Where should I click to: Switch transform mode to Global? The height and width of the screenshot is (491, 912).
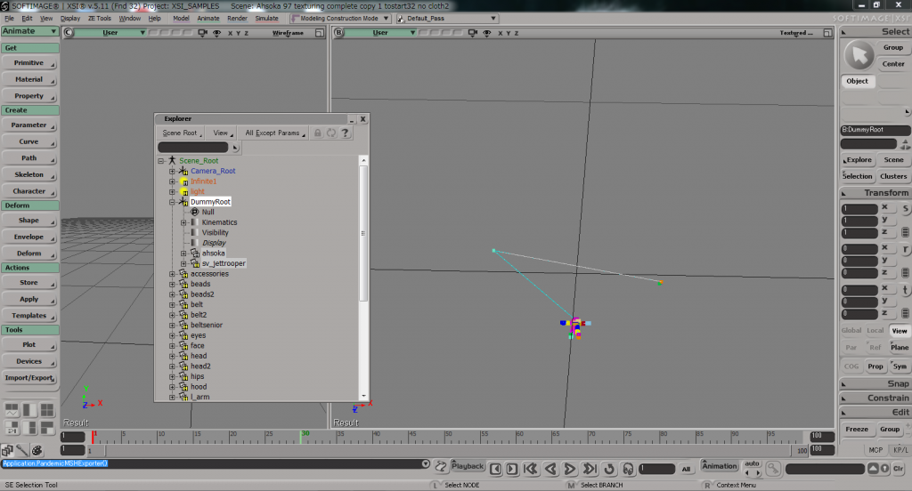point(851,331)
